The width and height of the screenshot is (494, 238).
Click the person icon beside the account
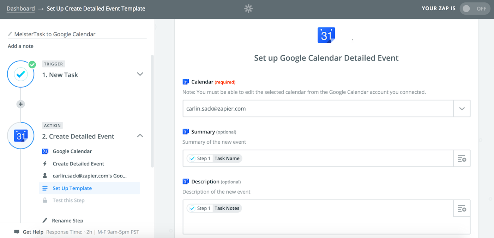tap(45, 176)
